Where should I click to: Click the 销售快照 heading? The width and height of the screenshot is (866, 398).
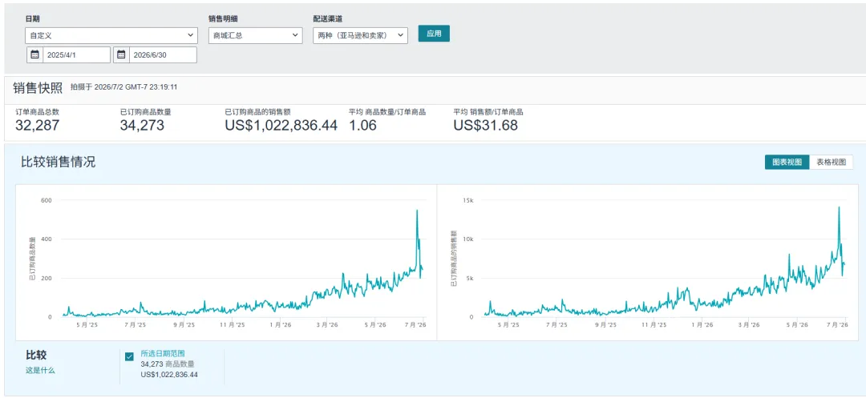(38, 87)
